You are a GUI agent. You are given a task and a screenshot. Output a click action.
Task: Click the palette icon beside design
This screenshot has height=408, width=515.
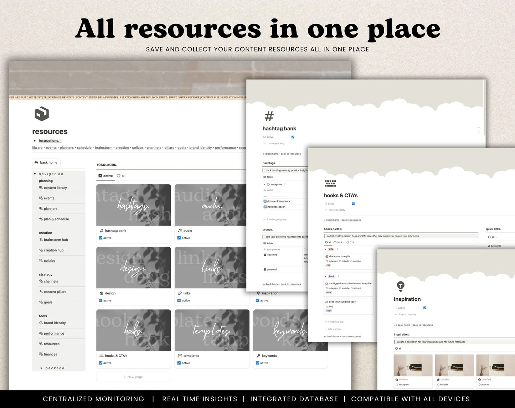pos(102,293)
